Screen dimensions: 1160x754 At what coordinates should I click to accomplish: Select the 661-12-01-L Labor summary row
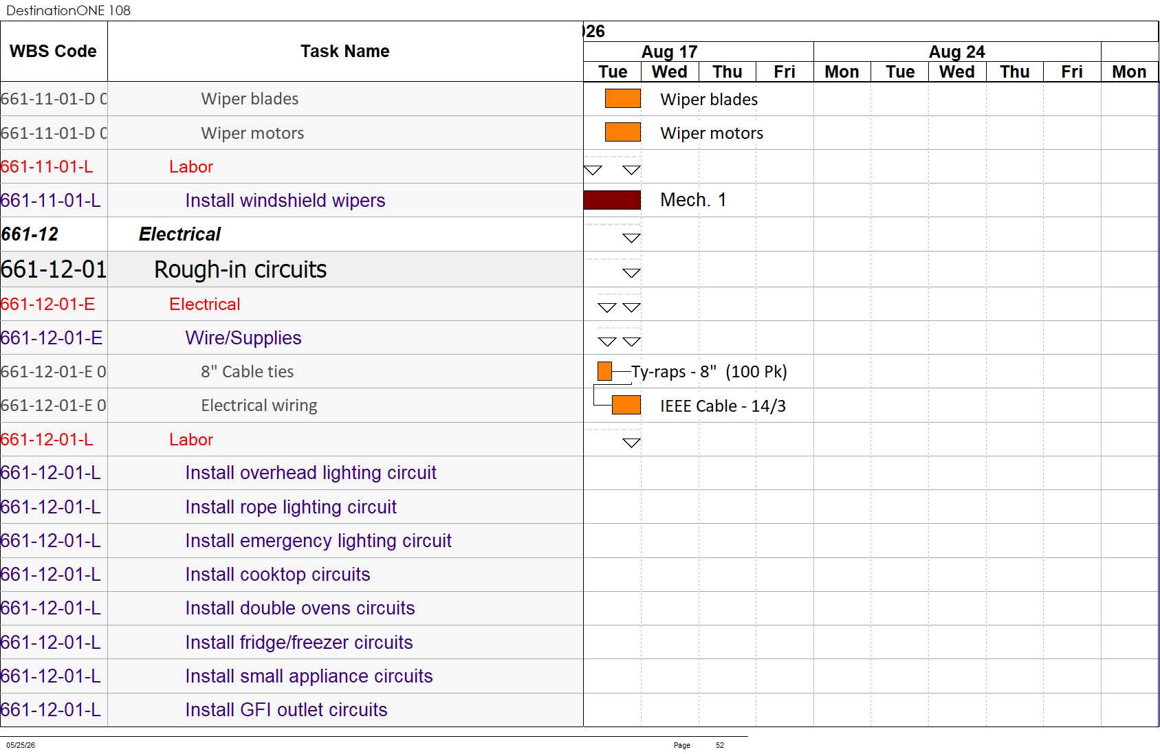(292, 439)
